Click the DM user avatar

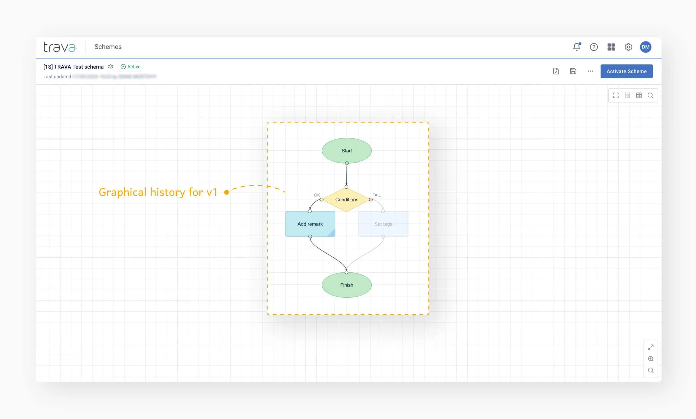[646, 47]
